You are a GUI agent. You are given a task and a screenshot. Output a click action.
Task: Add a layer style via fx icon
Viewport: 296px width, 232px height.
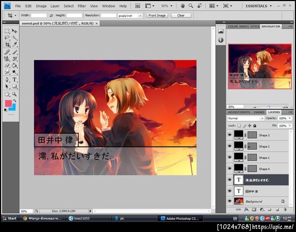pos(246,209)
